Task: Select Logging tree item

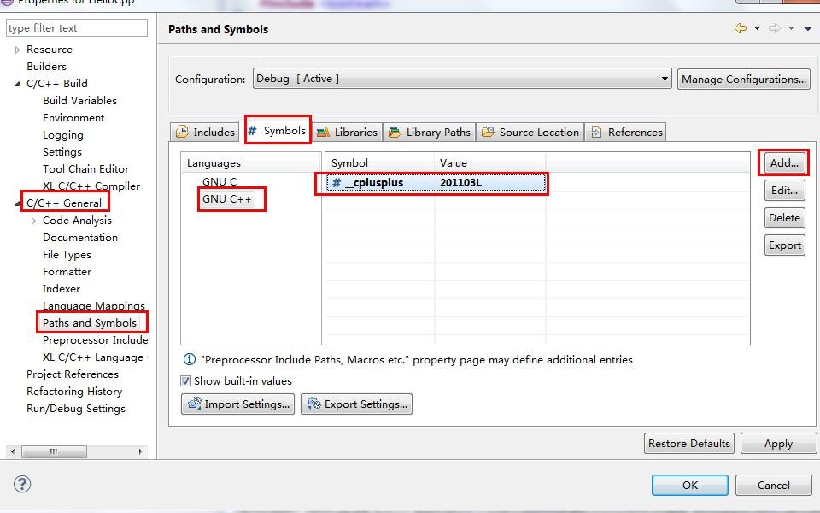Action: [x=62, y=135]
